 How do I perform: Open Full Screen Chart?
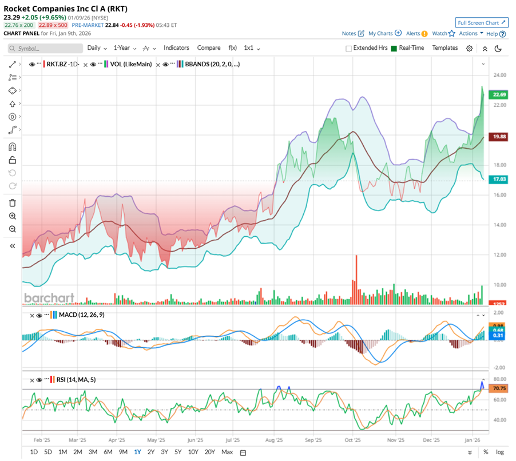pyautogui.click(x=482, y=23)
